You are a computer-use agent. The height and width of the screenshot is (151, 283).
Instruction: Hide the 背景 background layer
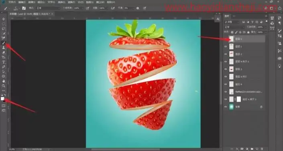(226, 107)
